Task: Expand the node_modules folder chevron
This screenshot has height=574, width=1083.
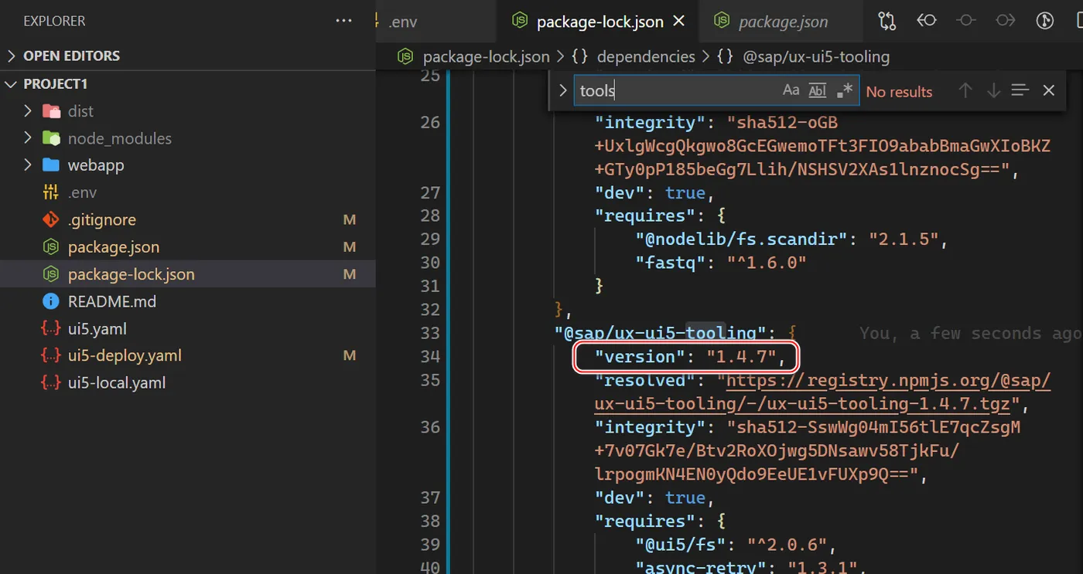Action: (28, 138)
